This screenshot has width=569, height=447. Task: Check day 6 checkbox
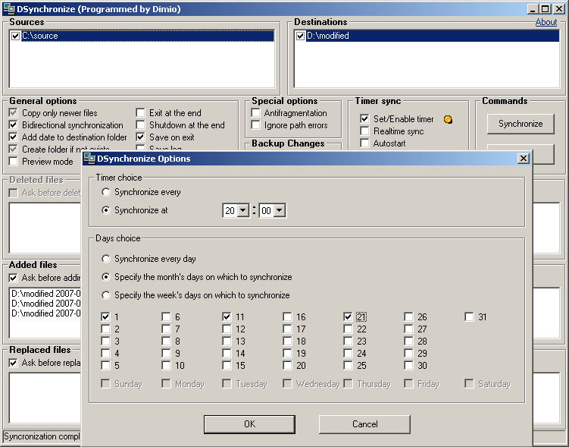[x=166, y=317]
